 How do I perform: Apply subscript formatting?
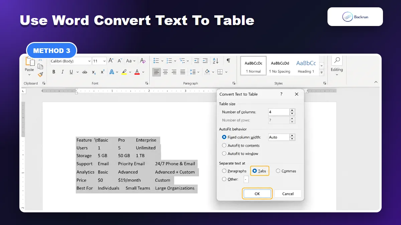pyautogui.click(x=94, y=72)
